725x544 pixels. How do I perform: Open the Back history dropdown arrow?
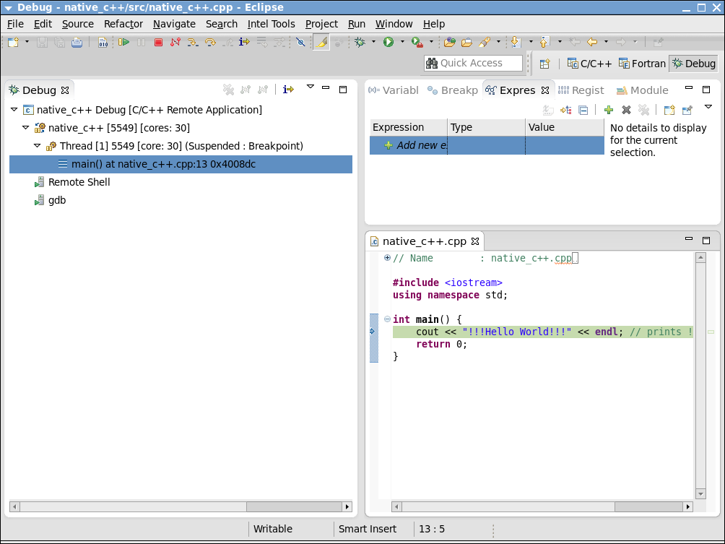click(x=606, y=42)
